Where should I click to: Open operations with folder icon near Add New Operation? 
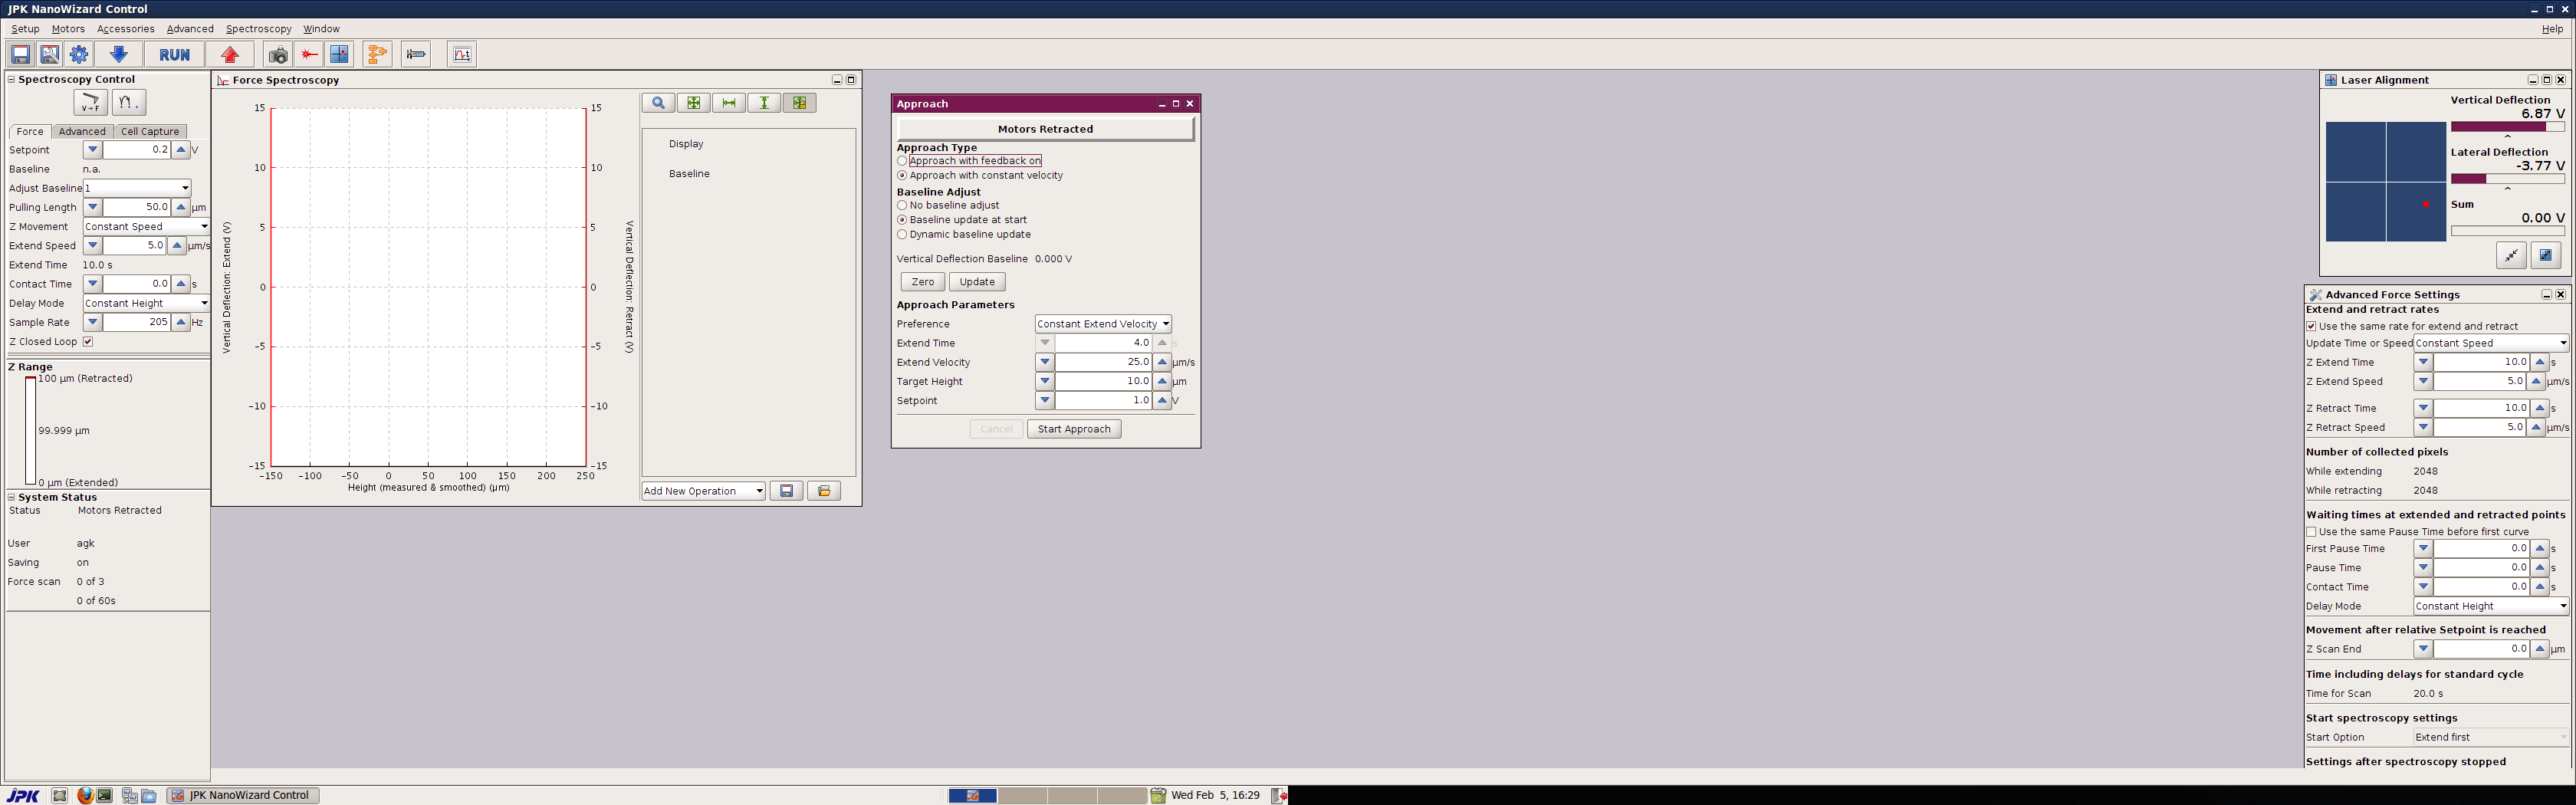click(x=824, y=491)
